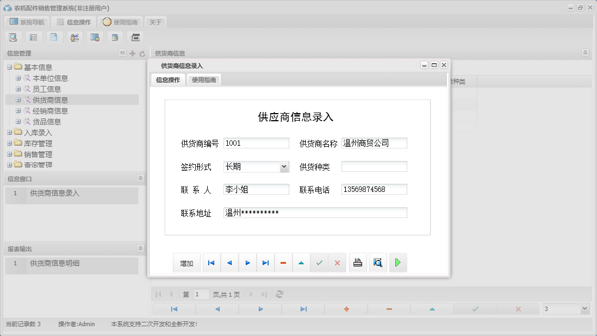Select the search toolbar icon
The height and width of the screenshot is (336, 597).
click(x=13, y=37)
